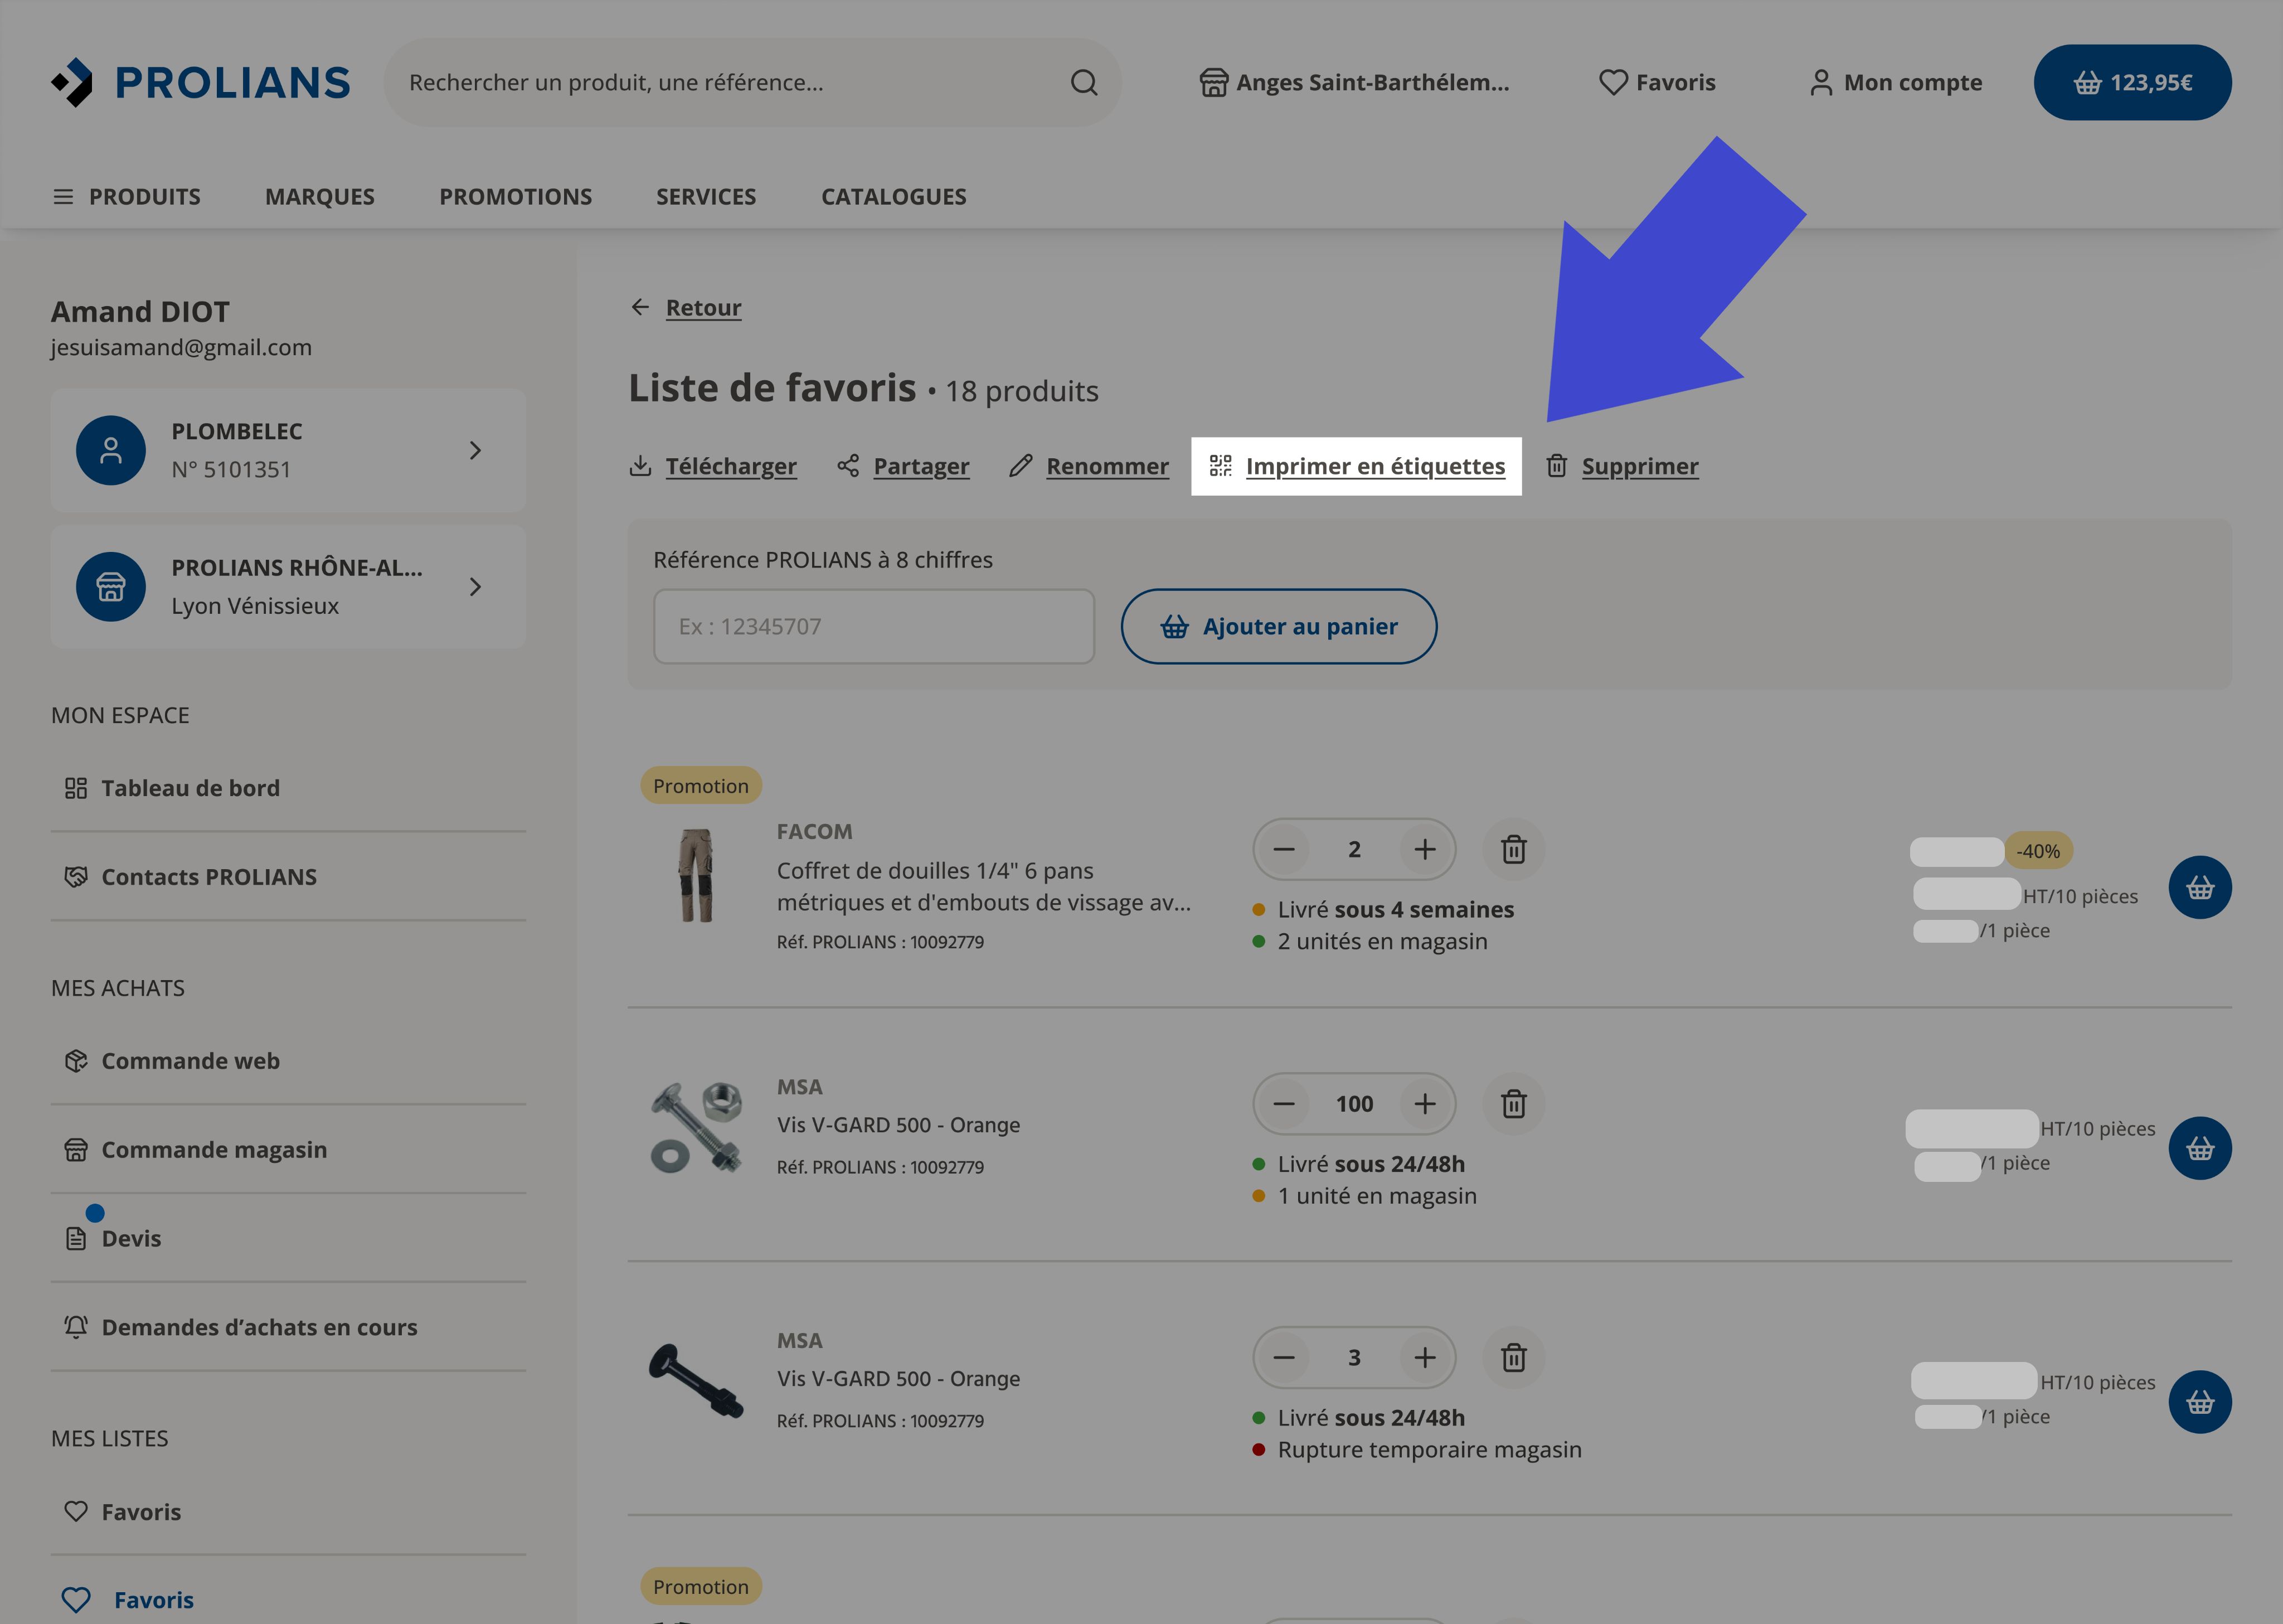Image resolution: width=2283 pixels, height=1624 pixels.
Task: Focus the Référence PROLIANS input field
Action: tap(873, 626)
